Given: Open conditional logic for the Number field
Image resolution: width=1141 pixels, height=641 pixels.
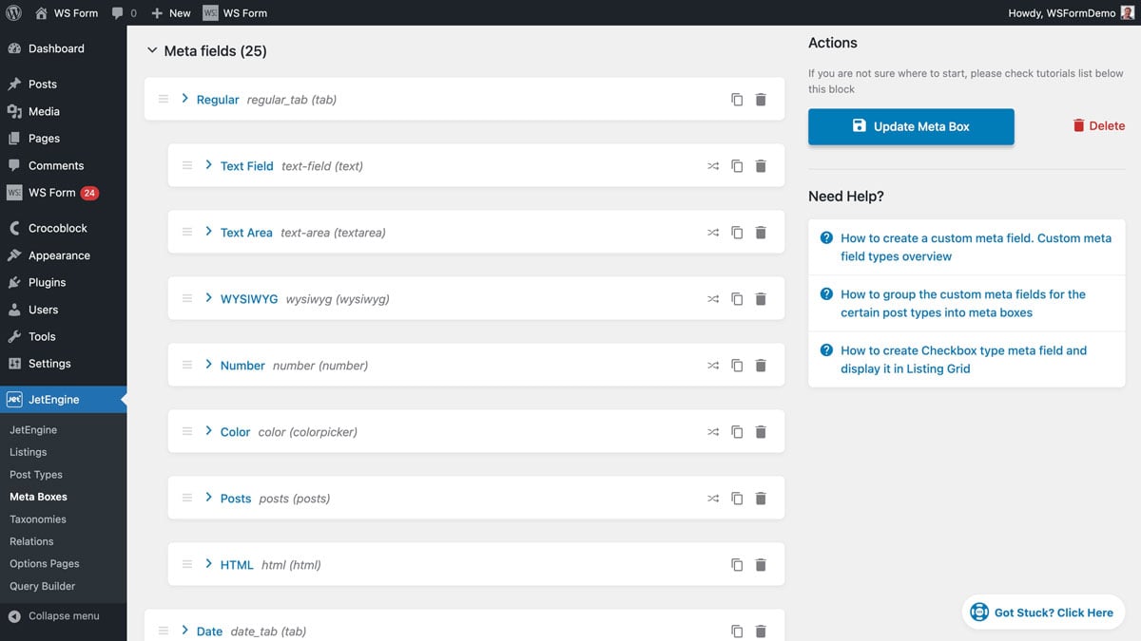Looking at the screenshot, I should click(x=713, y=365).
